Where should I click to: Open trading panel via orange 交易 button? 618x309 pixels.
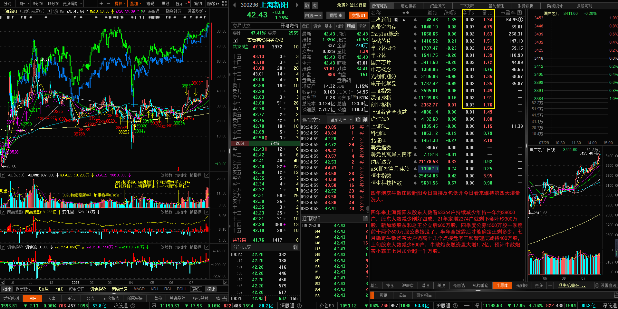pyautogui.click(x=358, y=15)
